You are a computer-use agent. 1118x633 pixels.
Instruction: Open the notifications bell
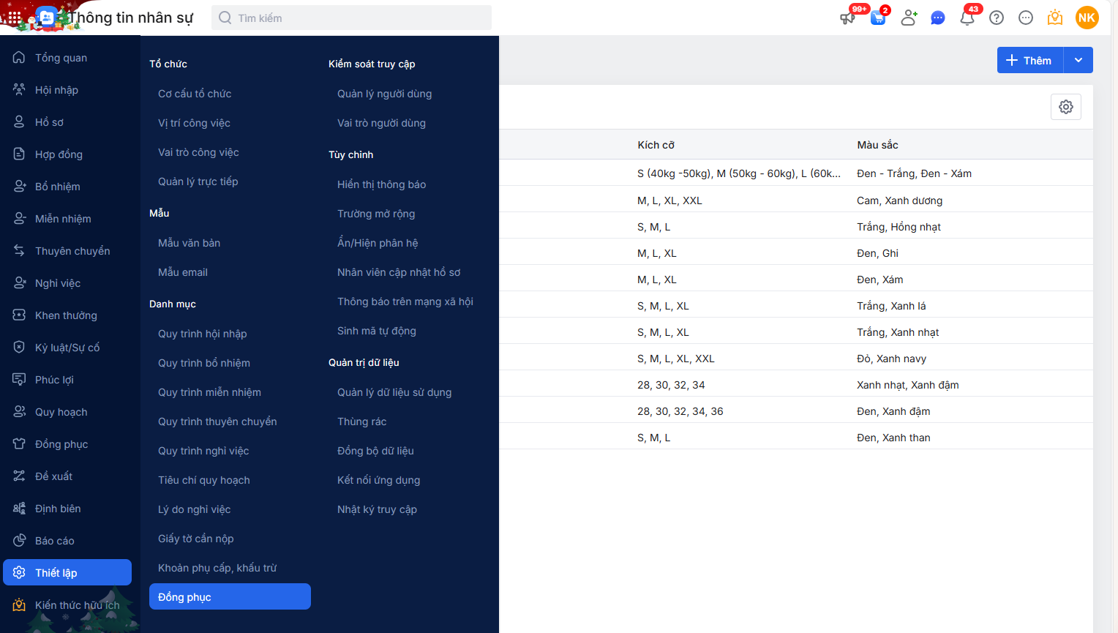[x=967, y=18]
